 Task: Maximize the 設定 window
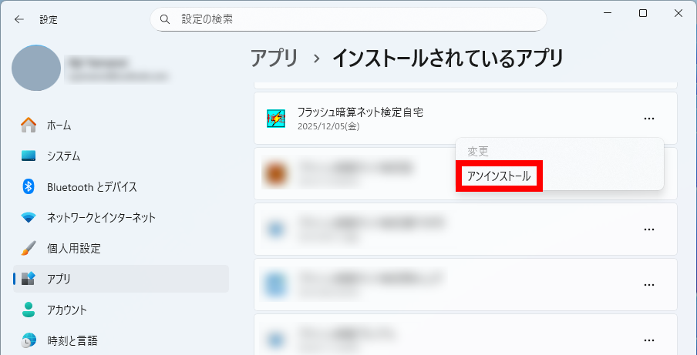click(x=643, y=13)
